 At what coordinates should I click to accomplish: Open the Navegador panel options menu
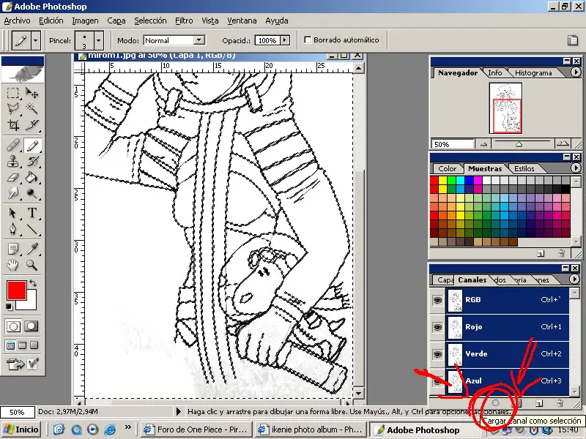tap(576, 72)
